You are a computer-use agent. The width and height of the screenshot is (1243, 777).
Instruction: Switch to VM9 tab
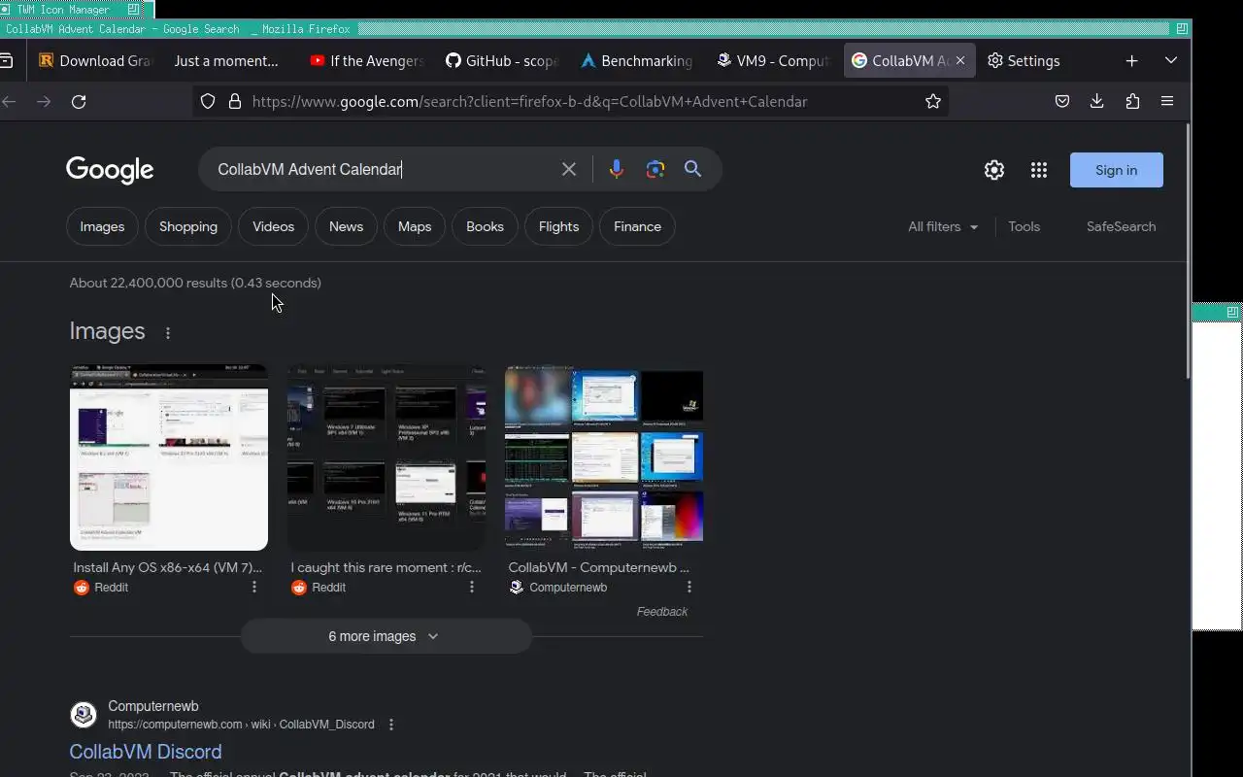774,60
